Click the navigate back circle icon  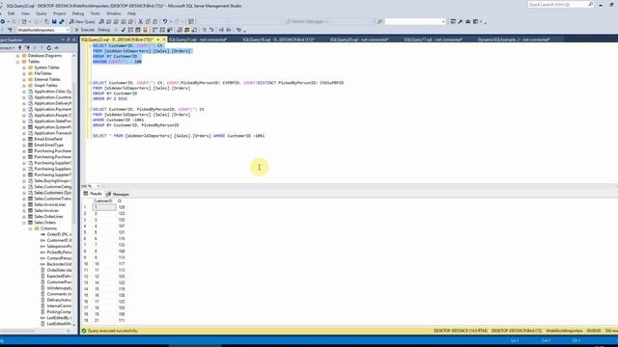pyautogui.click(x=2, y=21)
